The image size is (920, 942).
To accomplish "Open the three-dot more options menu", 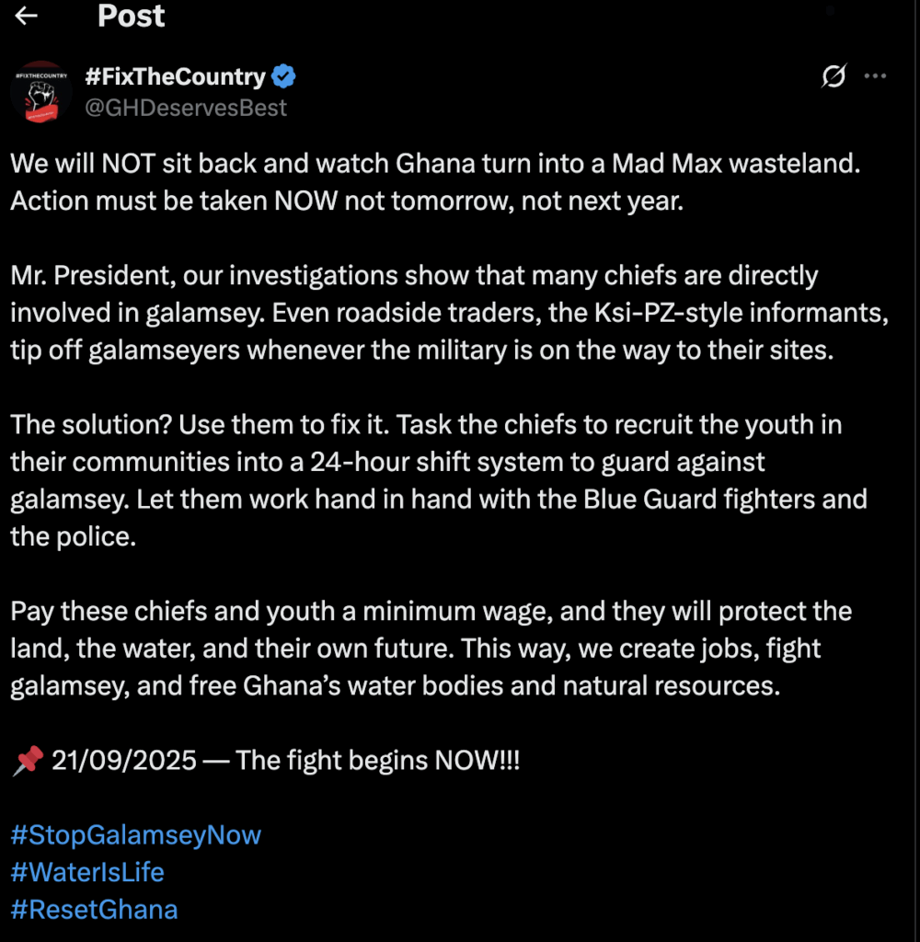I will pyautogui.click(x=875, y=76).
